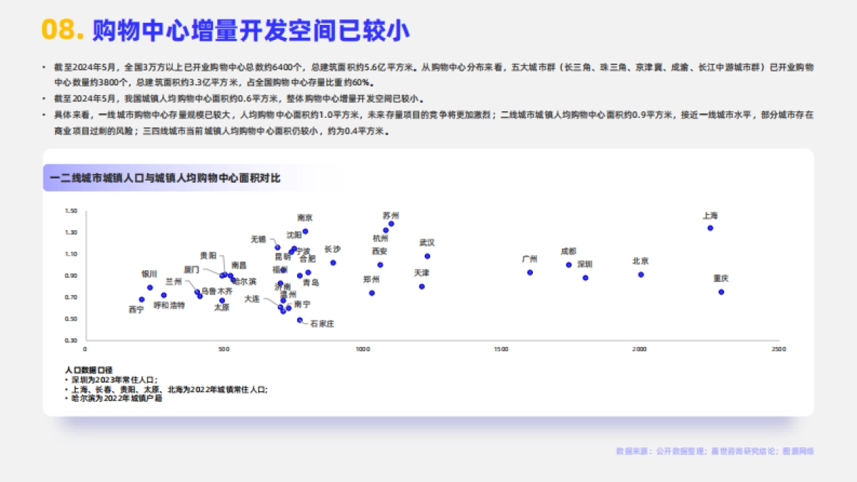This screenshot has height=482, width=857.
Task: Select the 武汉 data point
Action: point(427,256)
